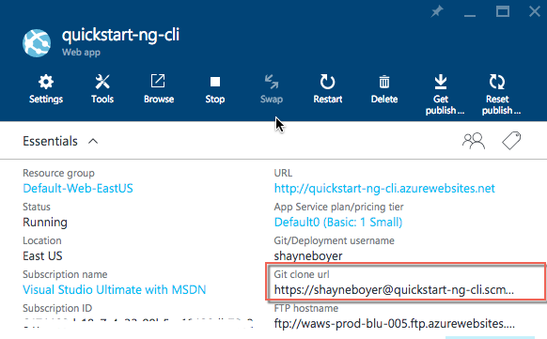The height and width of the screenshot is (339, 547).
Task: Delete the web app with the trash icon
Action: [x=384, y=83]
